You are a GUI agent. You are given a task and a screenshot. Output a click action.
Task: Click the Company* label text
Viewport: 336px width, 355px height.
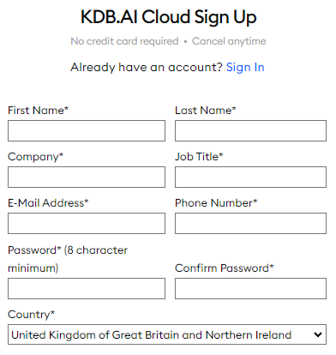[x=35, y=157]
